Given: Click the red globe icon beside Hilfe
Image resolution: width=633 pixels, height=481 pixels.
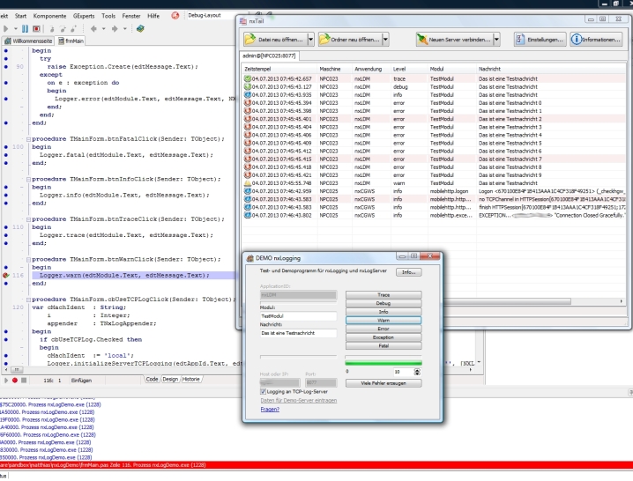Looking at the screenshot, I should [175, 17].
